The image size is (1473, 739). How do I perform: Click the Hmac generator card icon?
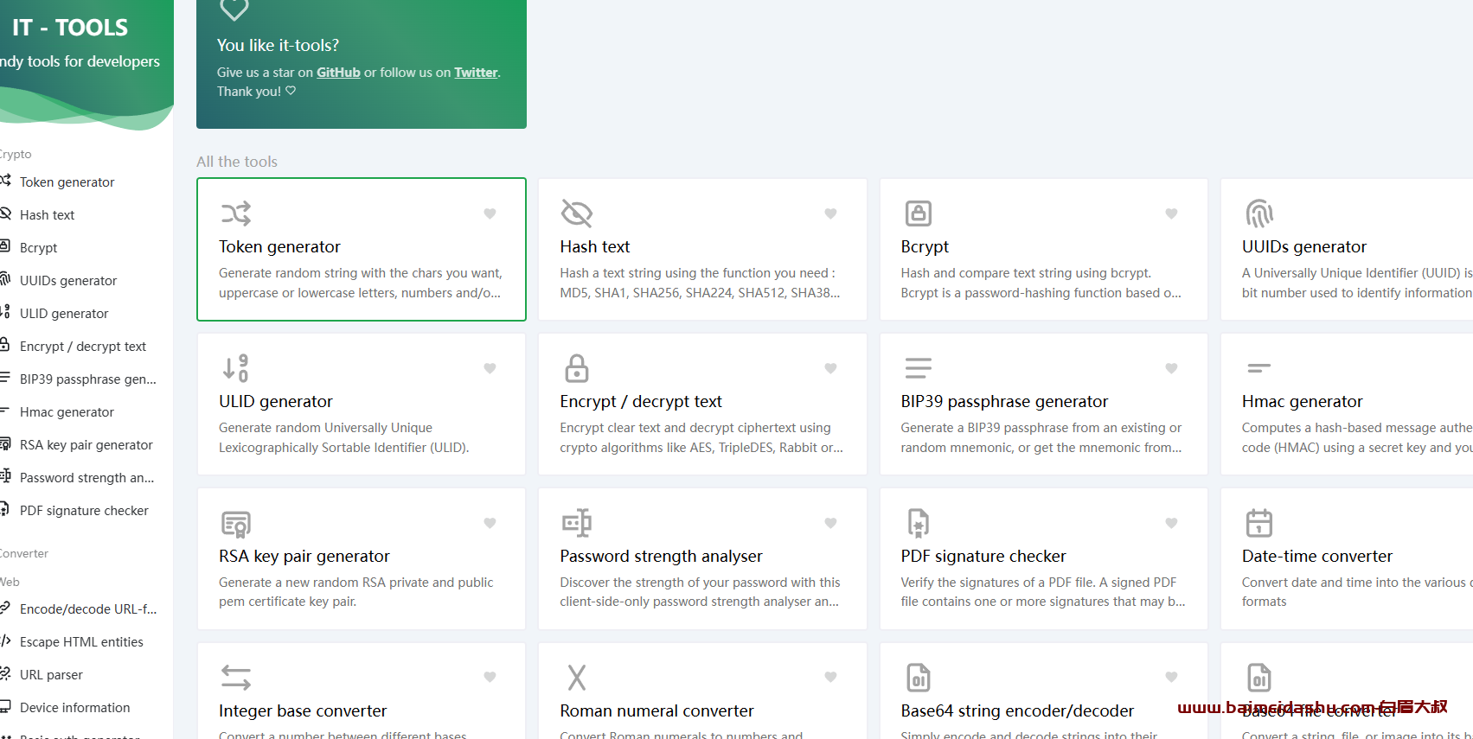coord(1258,367)
